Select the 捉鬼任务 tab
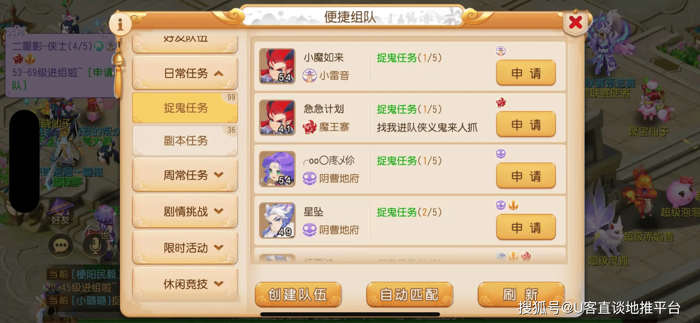The width and height of the screenshot is (700, 323). [185, 108]
